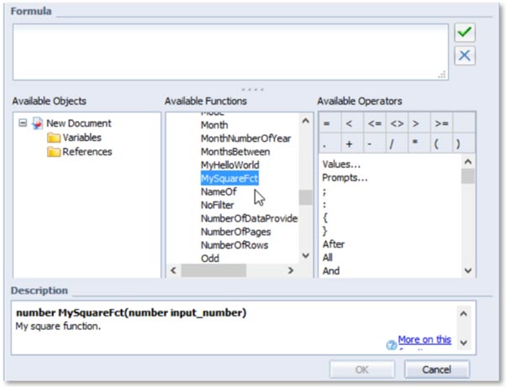Collapse the New Document tree node
This screenshot has width=506, height=387.
23,123
